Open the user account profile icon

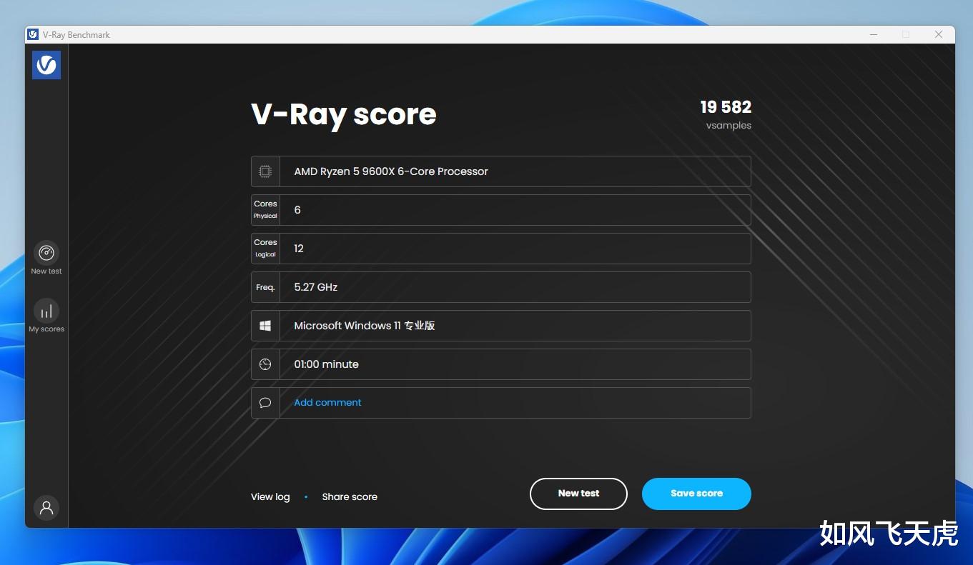coord(46,508)
